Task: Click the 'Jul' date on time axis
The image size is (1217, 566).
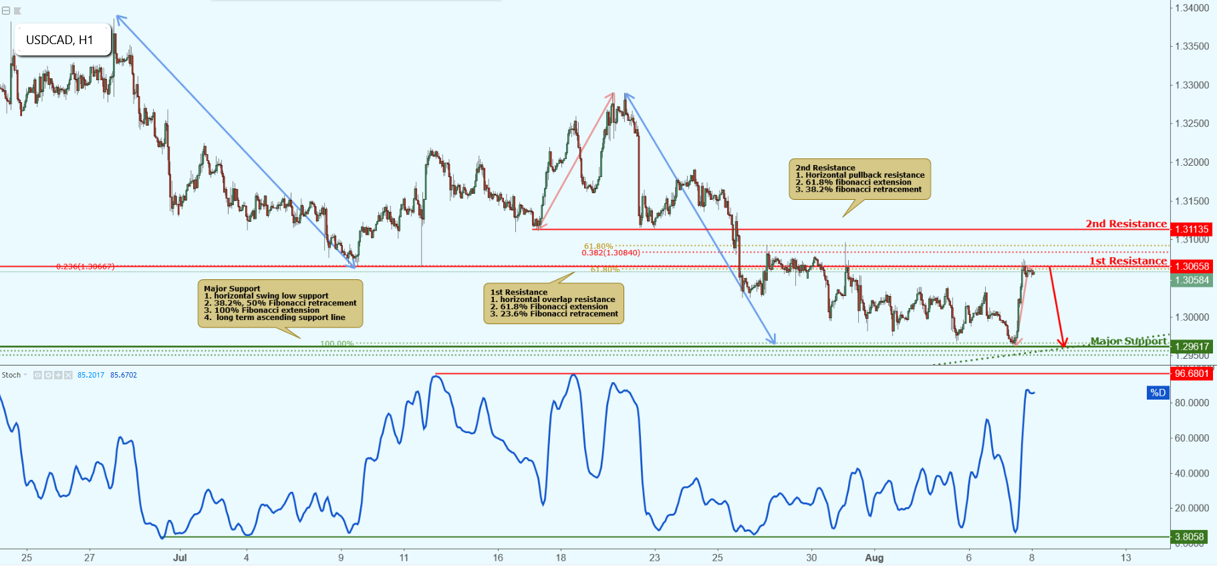Action: tap(180, 557)
